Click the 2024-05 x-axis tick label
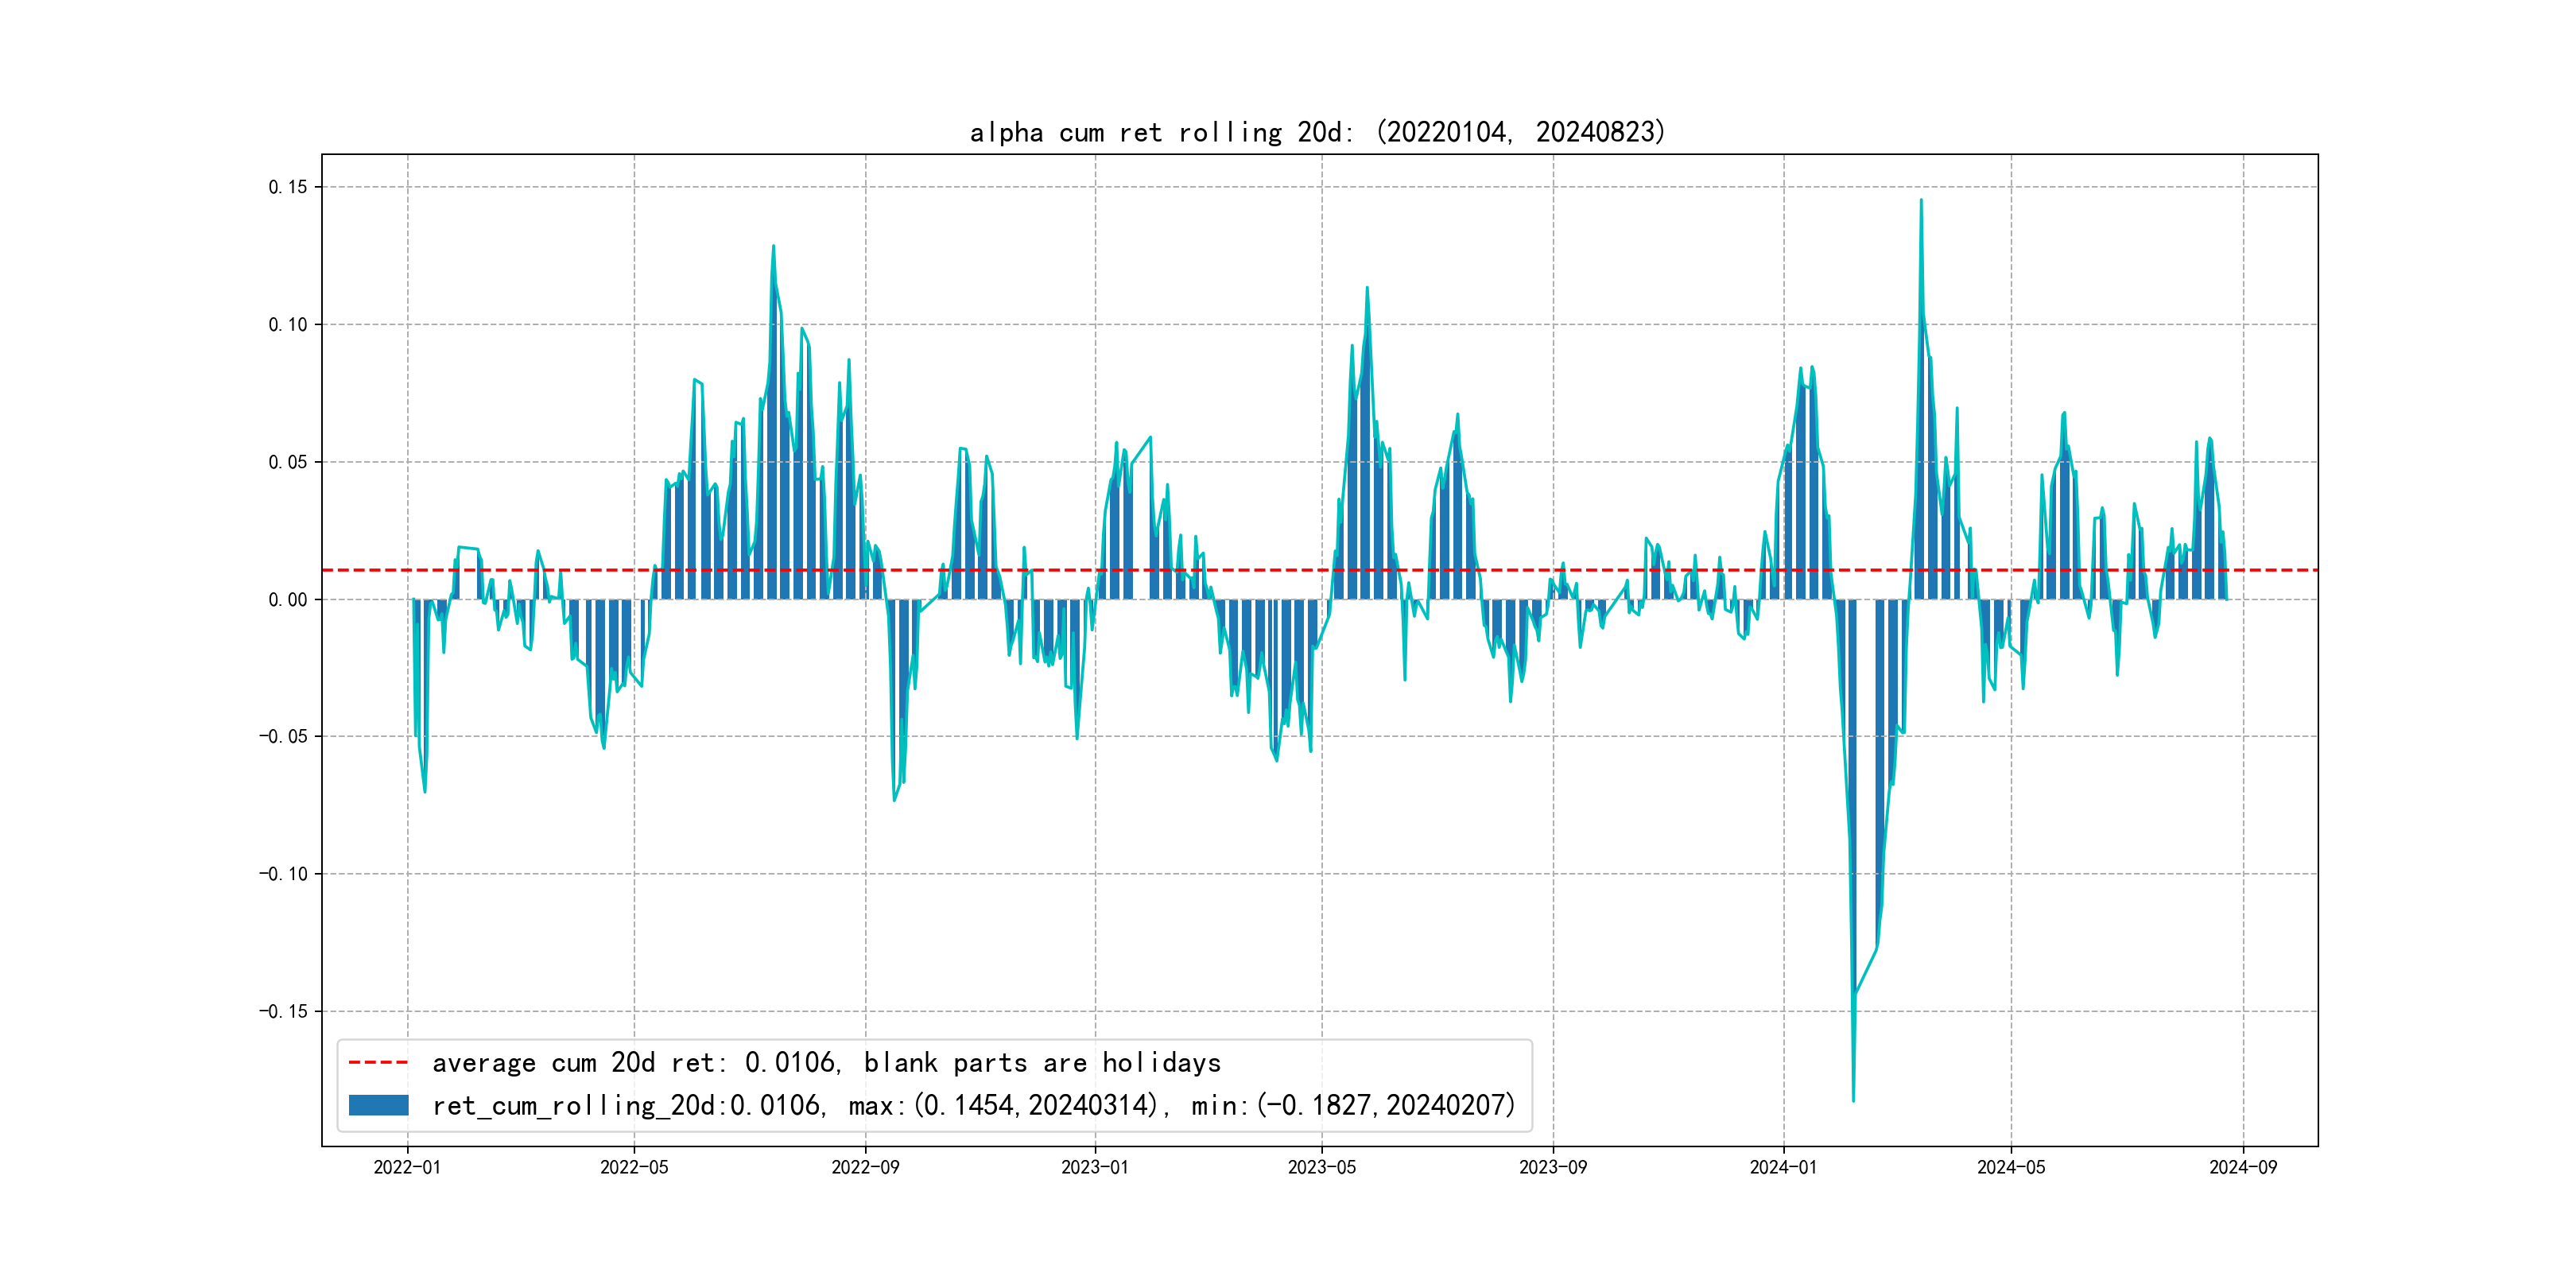This screenshot has height=1288, width=2576. tap(2011, 1167)
